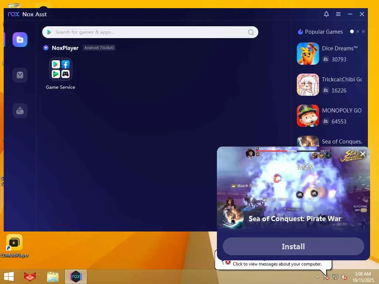The height and width of the screenshot is (284, 379).
Task: Click Dice Dreams player count 30793
Action: (x=339, y=60)
